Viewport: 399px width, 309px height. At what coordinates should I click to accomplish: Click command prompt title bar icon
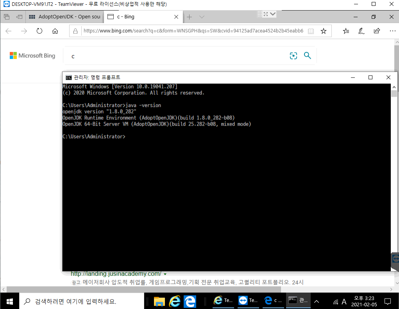[68, 77]
